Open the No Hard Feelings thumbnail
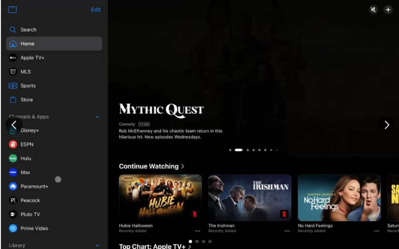The height and width of the screenshot is (249, 399). (340, 198)
